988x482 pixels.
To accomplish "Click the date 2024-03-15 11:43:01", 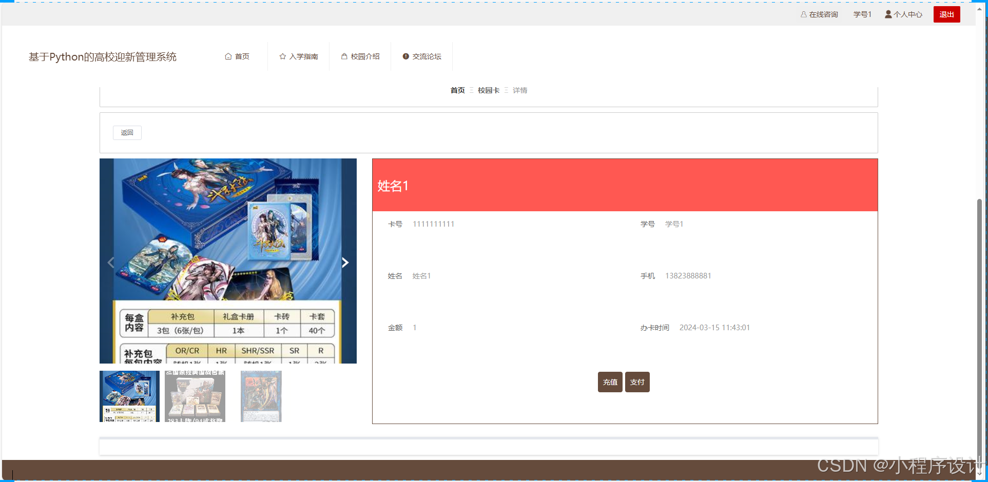I will point(714,328).
